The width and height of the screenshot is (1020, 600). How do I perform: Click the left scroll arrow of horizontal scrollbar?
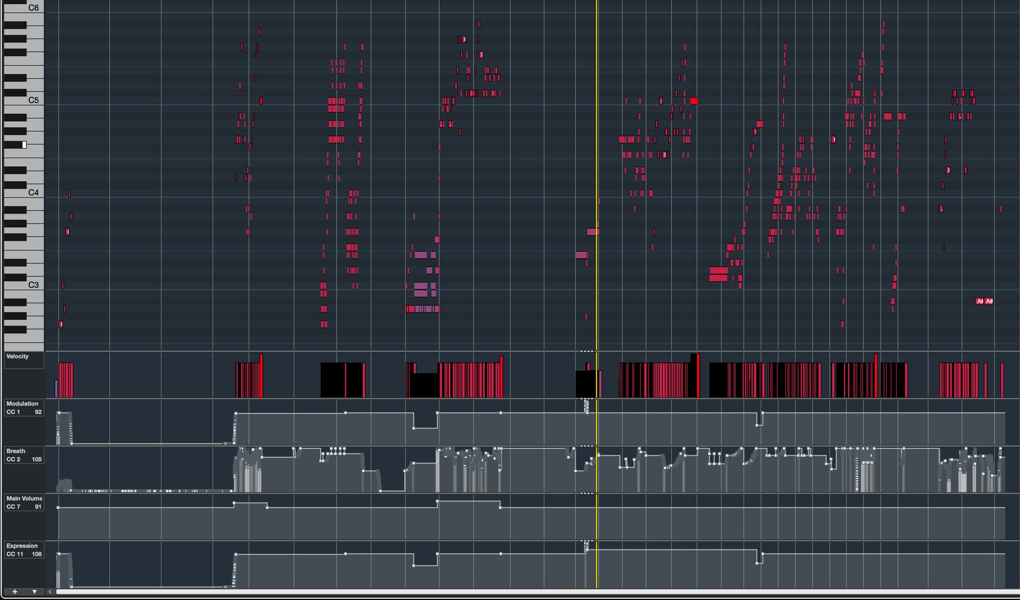point(50,592)
